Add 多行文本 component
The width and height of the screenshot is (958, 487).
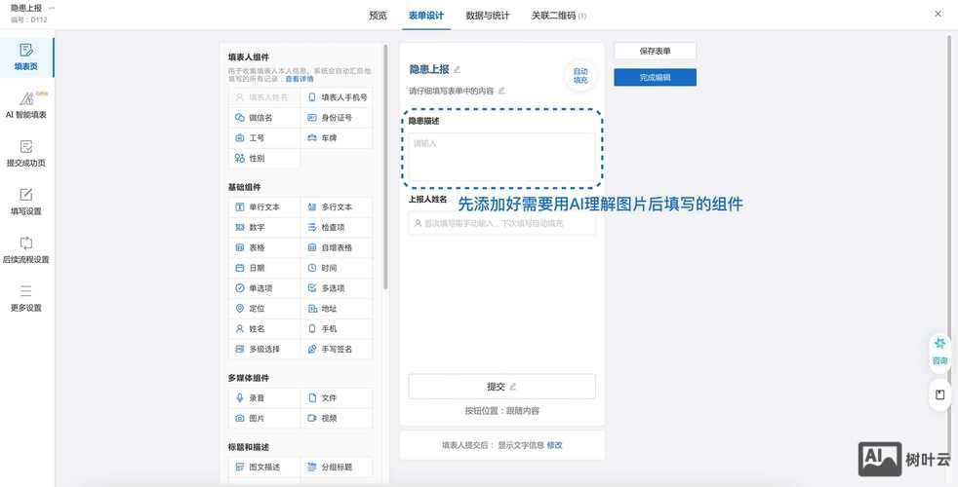point(337,206)
